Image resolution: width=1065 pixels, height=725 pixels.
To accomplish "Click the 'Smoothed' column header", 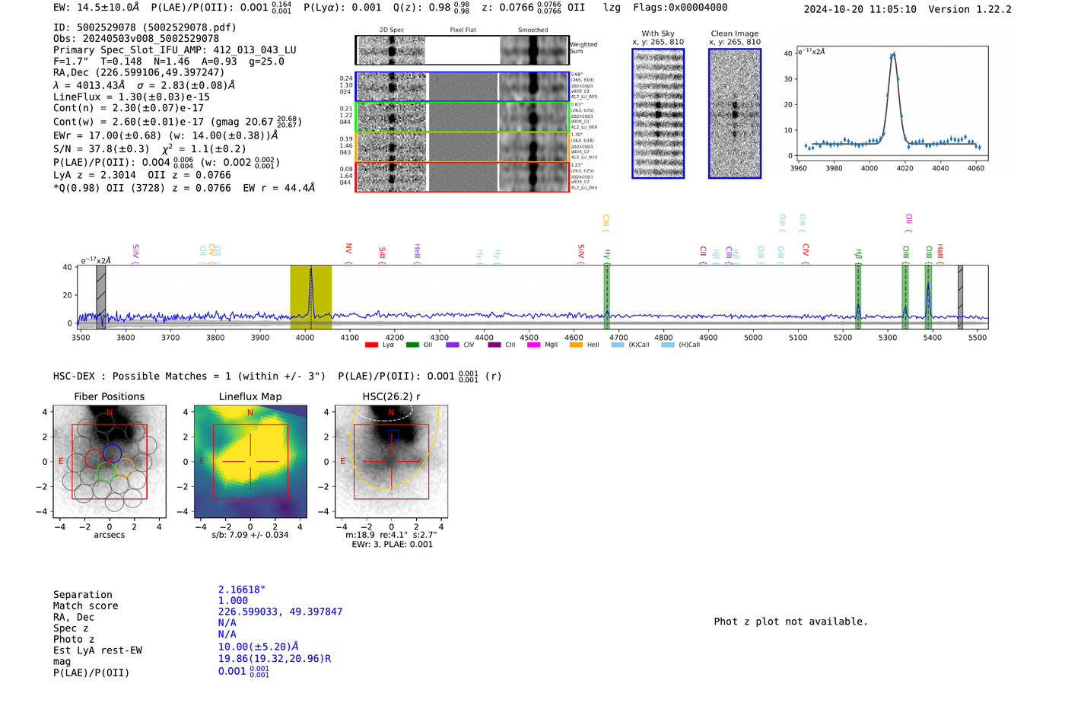I will click(x=532, y=30).
